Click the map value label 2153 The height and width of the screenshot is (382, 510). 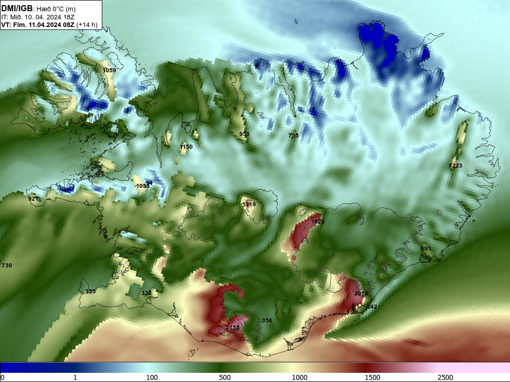233,328
